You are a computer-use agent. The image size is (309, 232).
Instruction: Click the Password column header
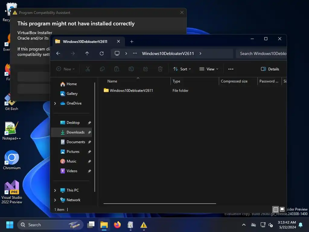[x=269, y=81]
